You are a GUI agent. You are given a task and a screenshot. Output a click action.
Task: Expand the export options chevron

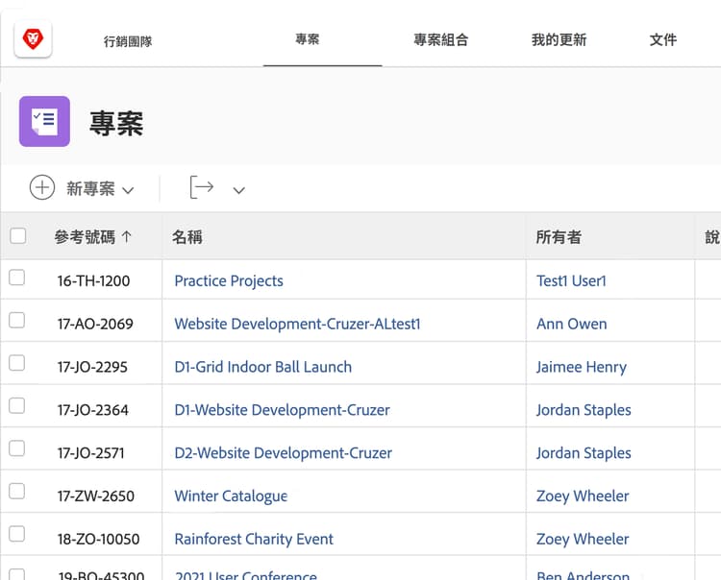pos(238,190)
